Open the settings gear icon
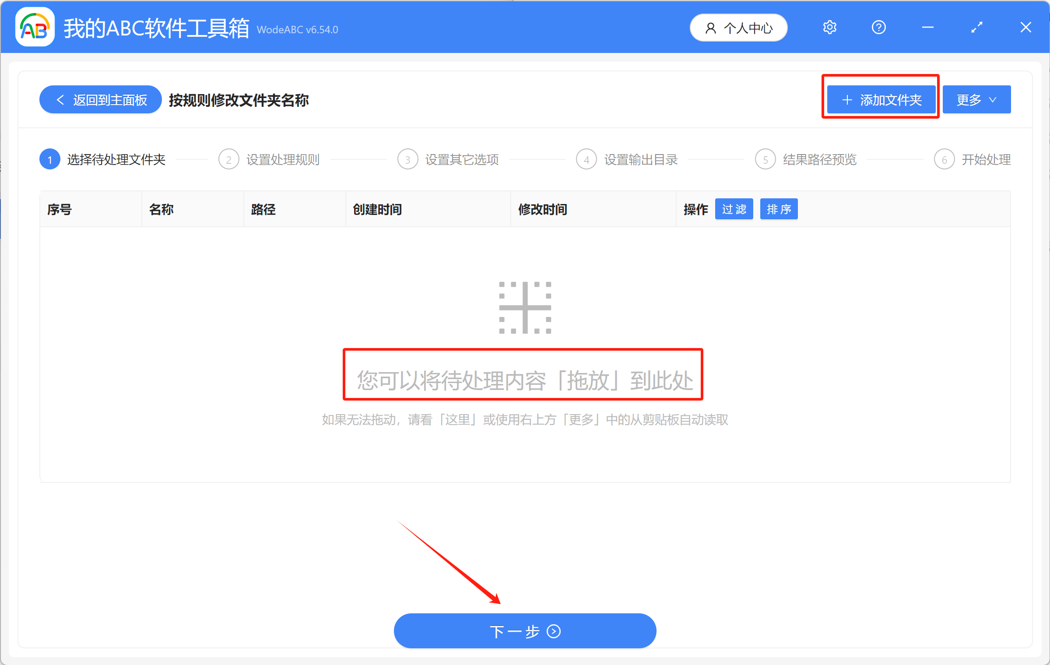The image size is (1050, 665). tap(829, 27)
